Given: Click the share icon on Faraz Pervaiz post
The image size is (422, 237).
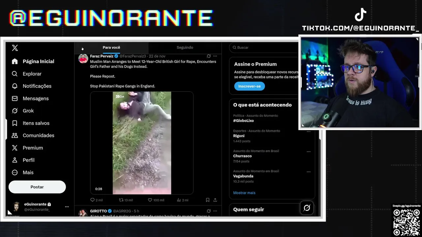Looking at the screenshot, I should (215, 200).
